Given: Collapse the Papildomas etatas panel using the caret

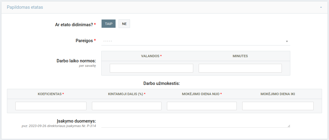Looking at the screenshot, I should tap(321, 7).
